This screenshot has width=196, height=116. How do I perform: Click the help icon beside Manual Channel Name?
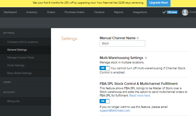(138, 38)
